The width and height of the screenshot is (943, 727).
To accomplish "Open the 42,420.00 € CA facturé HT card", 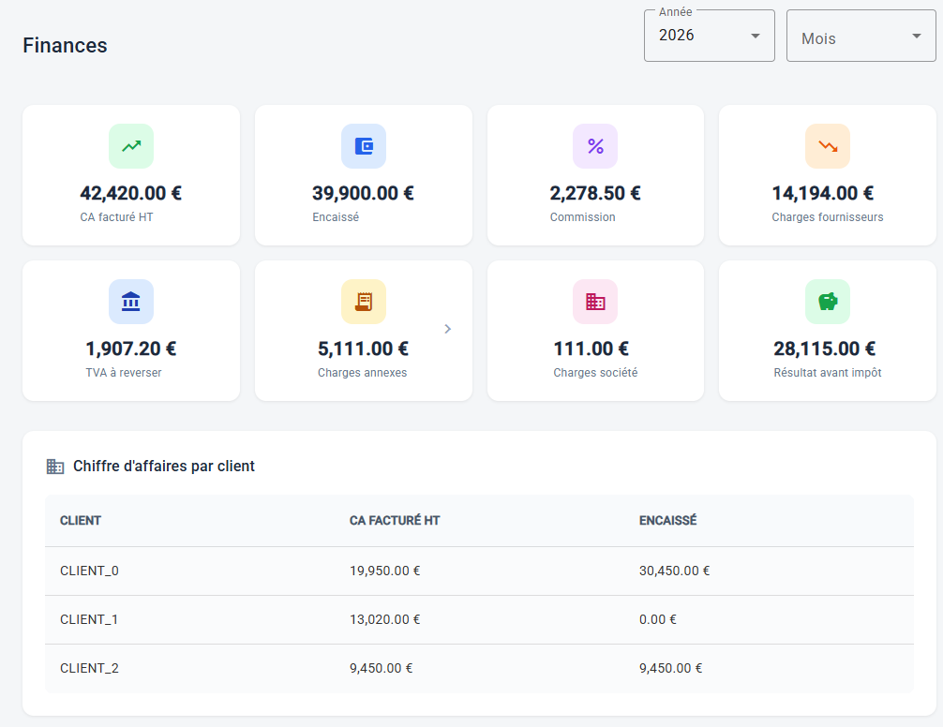I will (131, 175).
